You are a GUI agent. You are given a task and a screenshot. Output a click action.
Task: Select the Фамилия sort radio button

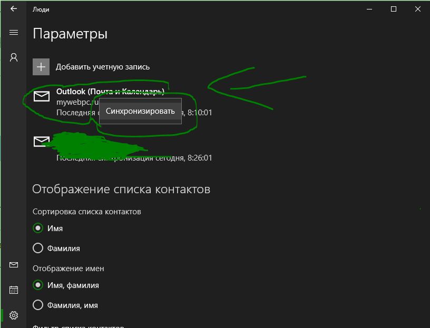pyautogui.click(x=38, y=248)
